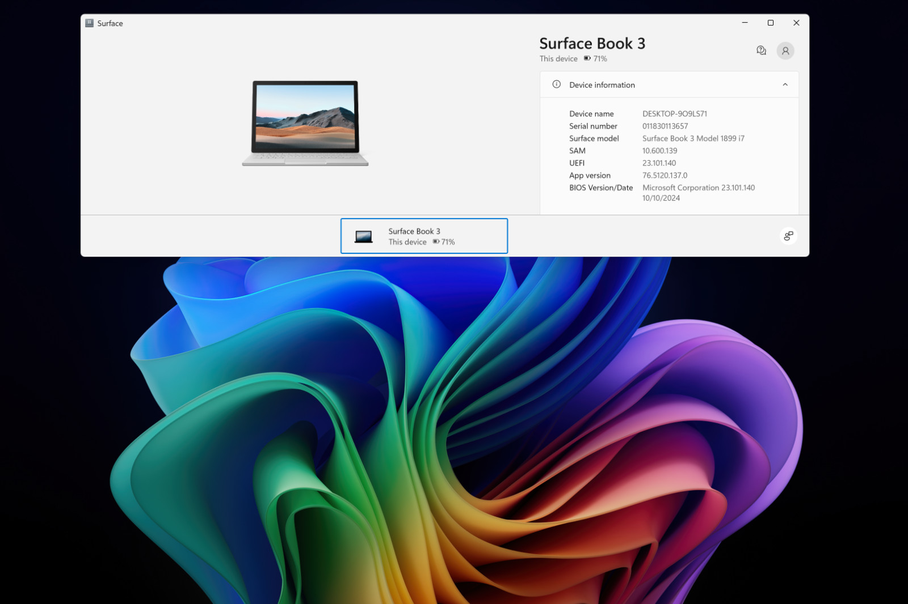Click the SAM version value 10.600.139
Screen dimensions: 908x604
(659, 151)
